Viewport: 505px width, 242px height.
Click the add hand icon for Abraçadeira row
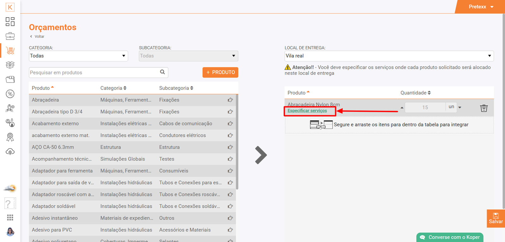(x=230, y=100)
